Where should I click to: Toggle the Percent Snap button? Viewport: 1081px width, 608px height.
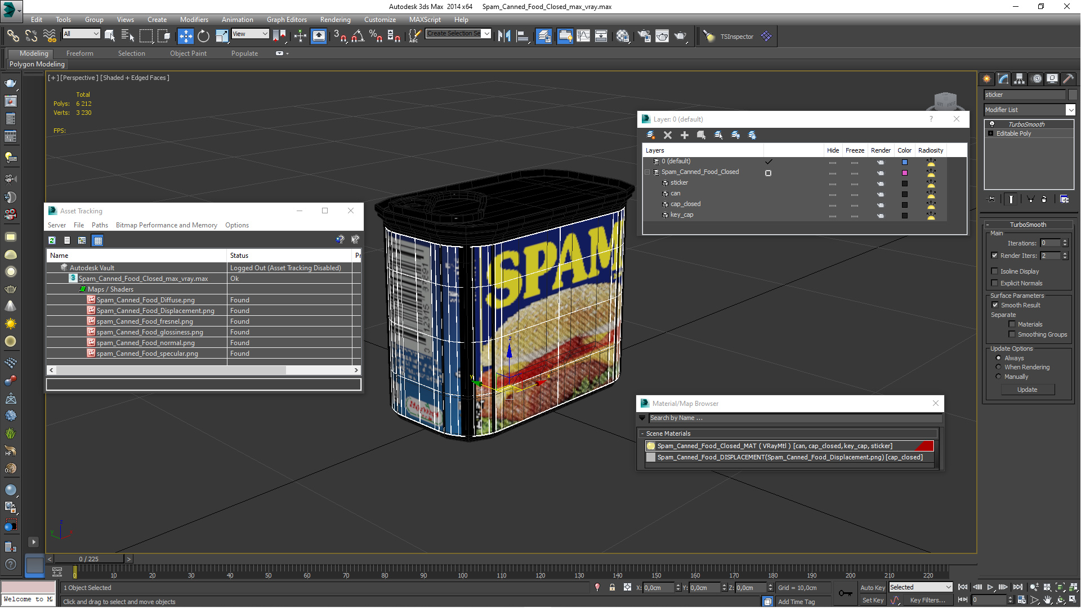pos(376,36)
